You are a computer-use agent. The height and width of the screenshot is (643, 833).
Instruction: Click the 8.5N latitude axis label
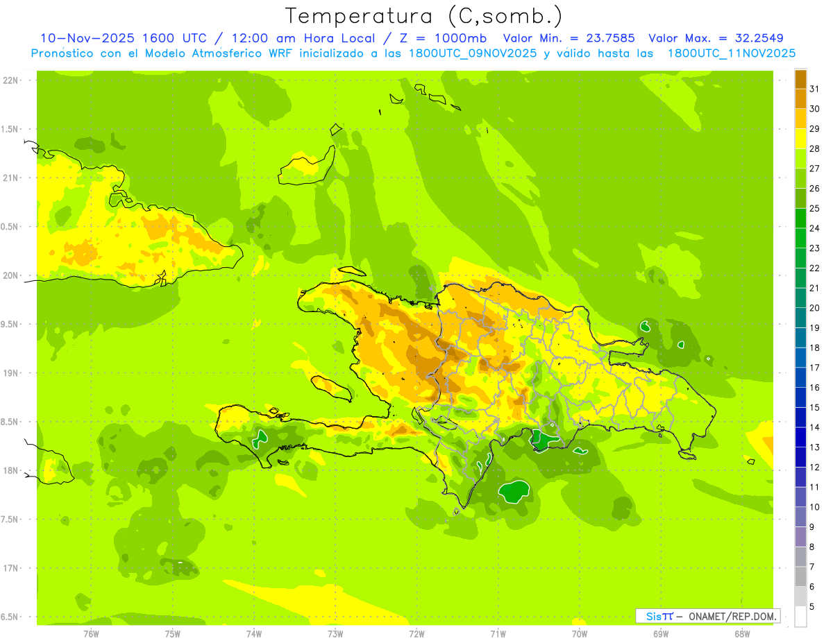point(10,422)
